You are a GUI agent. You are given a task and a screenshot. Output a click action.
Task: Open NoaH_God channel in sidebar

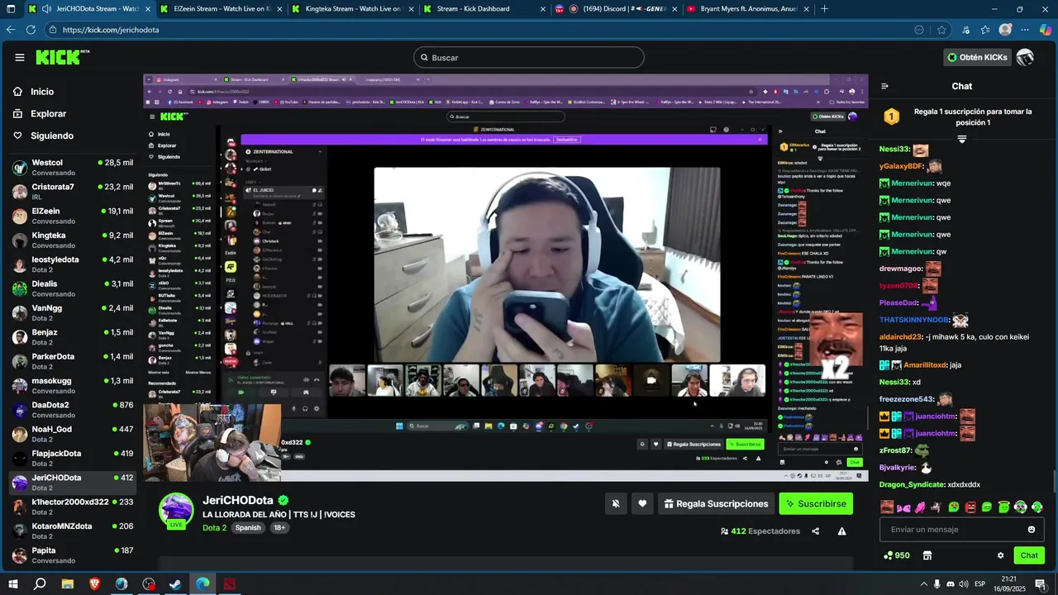click(73, 434)
